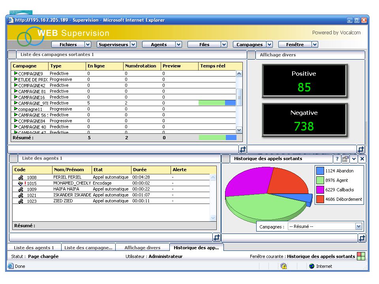Click the play arrow icon beside COMPAGNE9

click(x=16, y=73)
